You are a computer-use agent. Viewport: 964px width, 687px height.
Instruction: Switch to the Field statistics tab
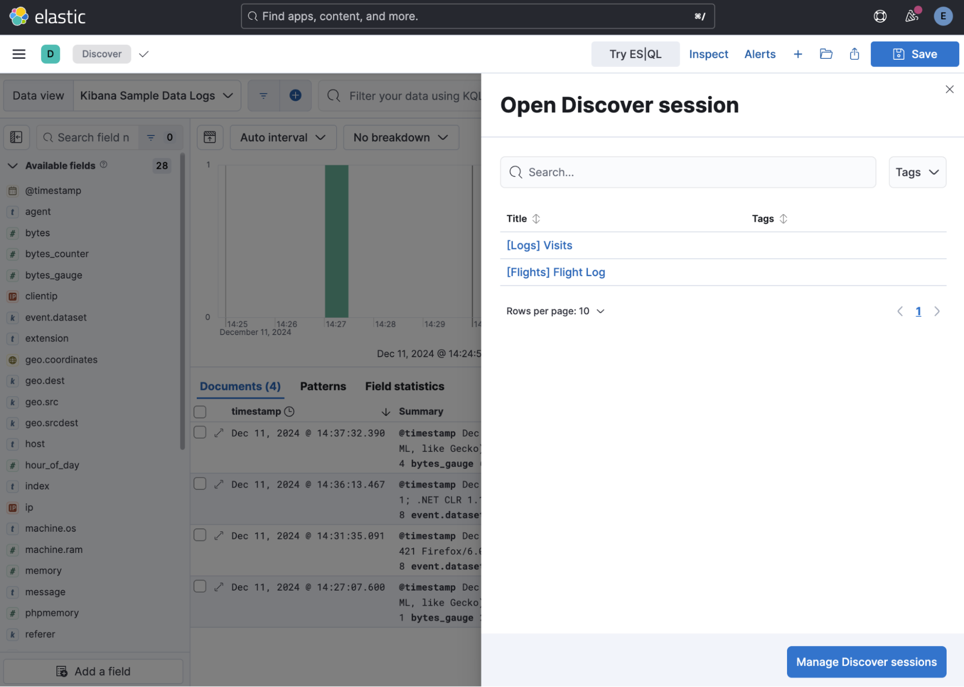404,386
